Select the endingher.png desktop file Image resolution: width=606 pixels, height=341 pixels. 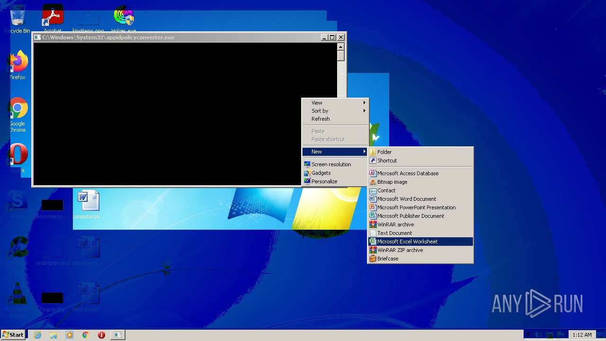(x=53, y=252)
